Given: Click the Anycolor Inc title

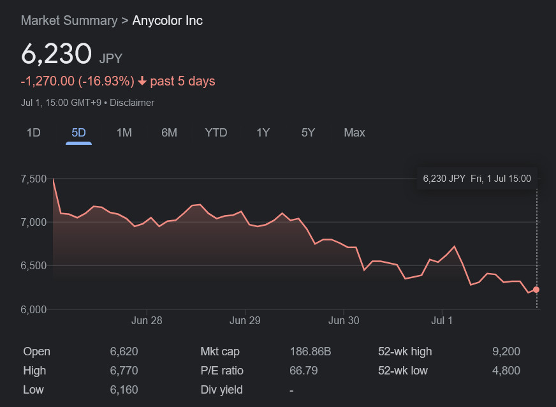Looking at the screenshot, I should [167, 20].
